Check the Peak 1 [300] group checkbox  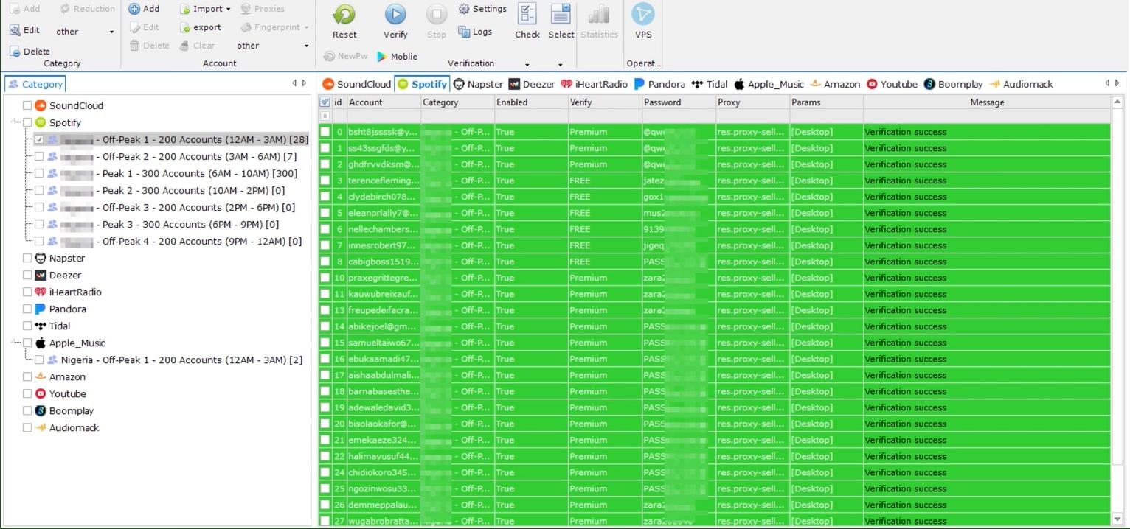coord(39,174)
